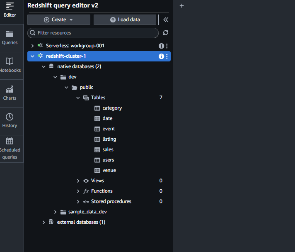
Task: Collapse the dev database folder
Action: coord(55,77)
